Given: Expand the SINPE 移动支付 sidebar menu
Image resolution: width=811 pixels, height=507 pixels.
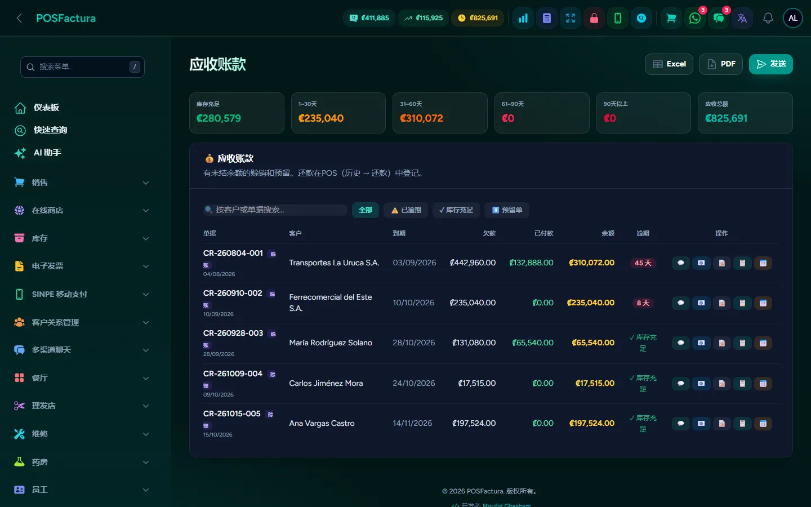Looking at the screenshot, I should click(82, 294).
